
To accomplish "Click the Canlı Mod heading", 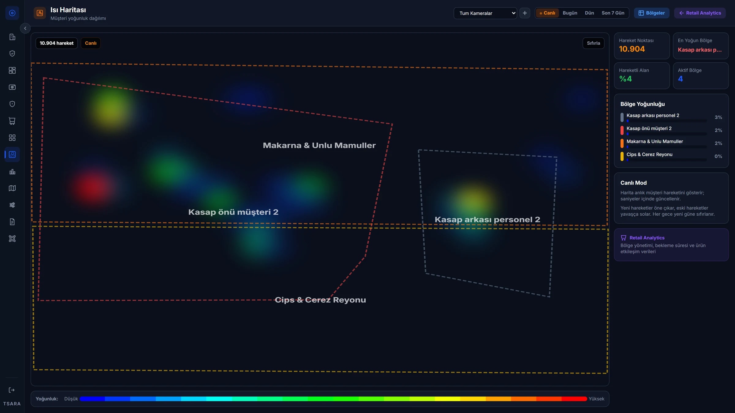I will [x=633, y=183].
